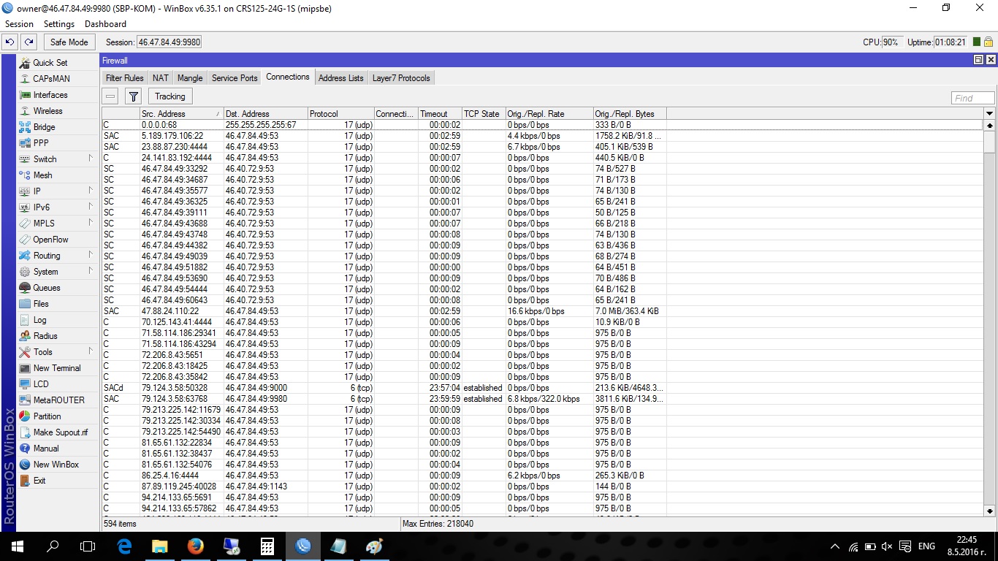This screenshot has height=561, width=998.
Task: Click the Tracking button
Action: tap(169, 96)
